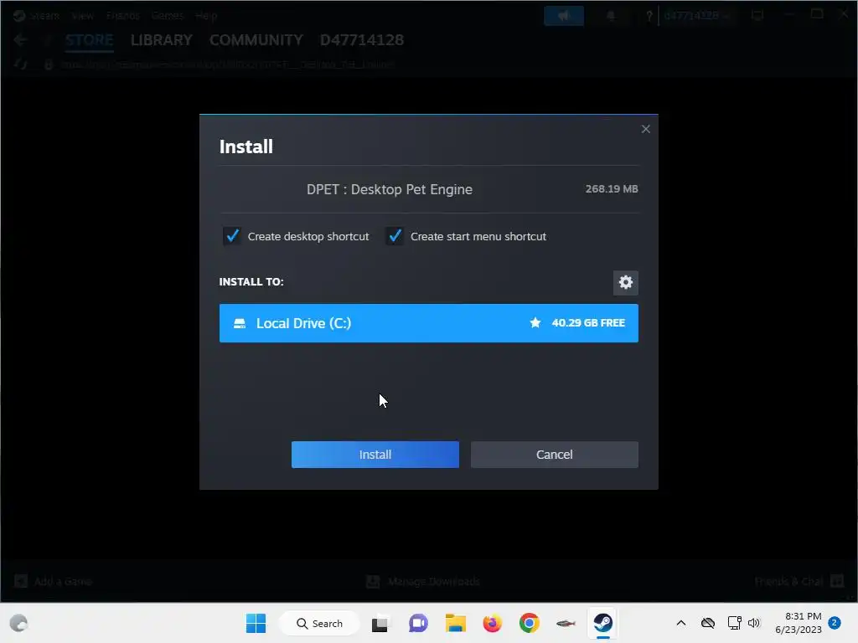
Task: Open the Windows Start menu
Action: click(256, 623)
